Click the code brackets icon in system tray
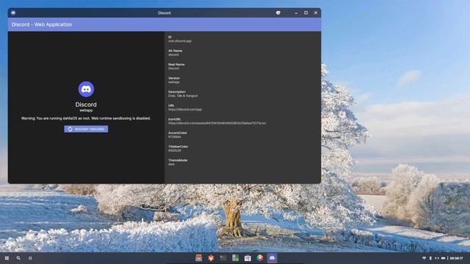Screen dimensions: 470x264 [437, 258]
